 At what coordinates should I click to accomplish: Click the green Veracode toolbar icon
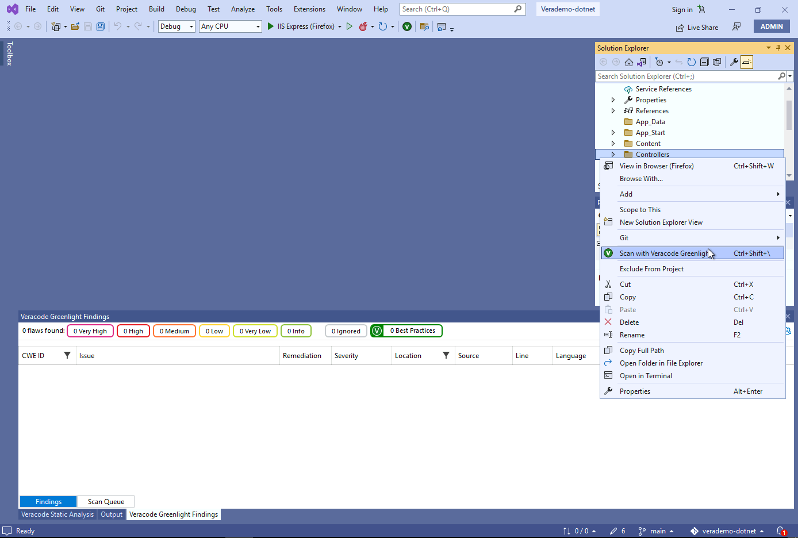407,26
